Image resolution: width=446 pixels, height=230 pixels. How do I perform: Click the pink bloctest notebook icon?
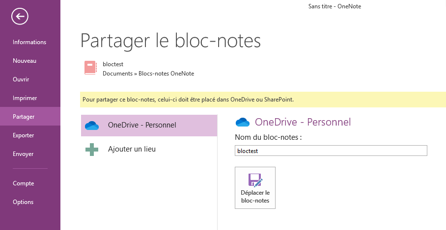[90, 68]
